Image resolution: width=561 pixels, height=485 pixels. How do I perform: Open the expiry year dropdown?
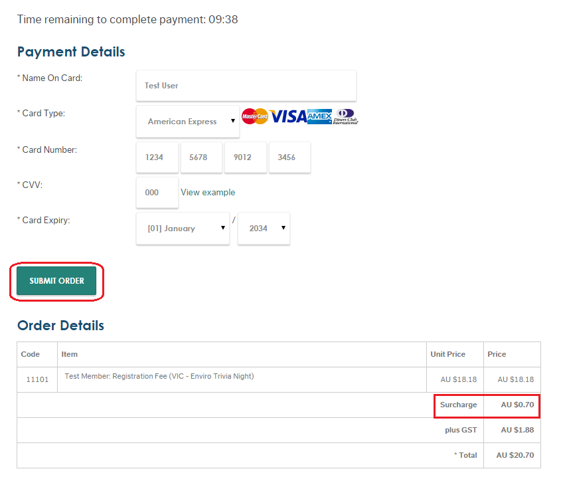pyautogui.click(x=264, y=229)
